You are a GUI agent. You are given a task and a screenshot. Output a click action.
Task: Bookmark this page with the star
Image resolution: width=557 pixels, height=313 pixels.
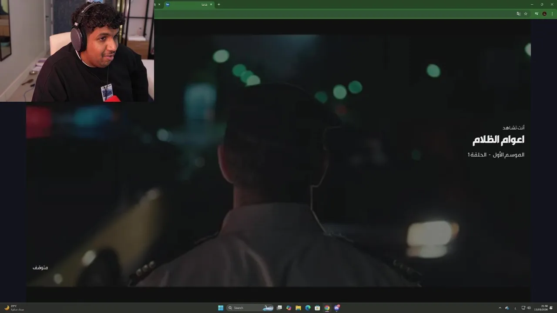point(526,13)
